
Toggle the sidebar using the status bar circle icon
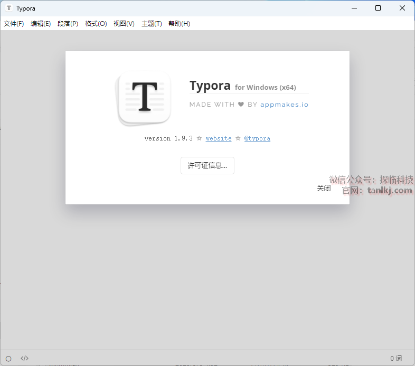[x=8, y=359]
